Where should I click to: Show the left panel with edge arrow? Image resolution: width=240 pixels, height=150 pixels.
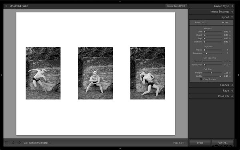coord(1,75)
